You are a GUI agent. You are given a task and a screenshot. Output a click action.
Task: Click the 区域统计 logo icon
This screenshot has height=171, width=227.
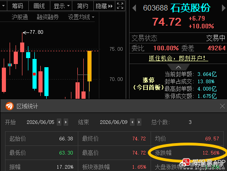click(x=10, y=106)
